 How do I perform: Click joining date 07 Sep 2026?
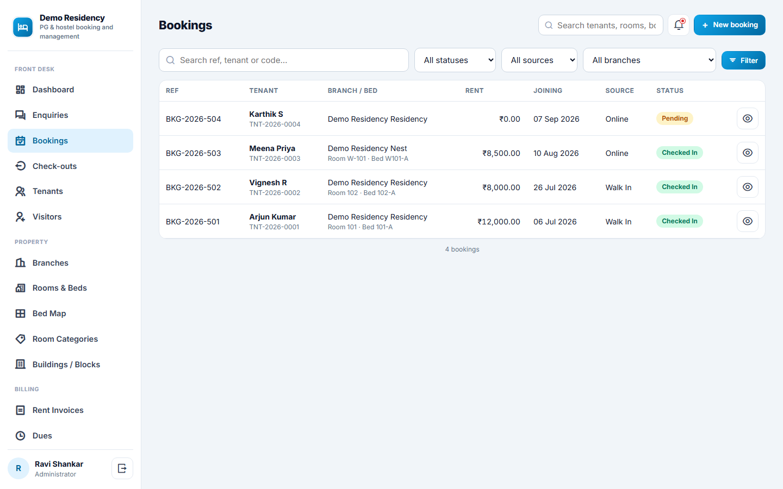[556, 119]
